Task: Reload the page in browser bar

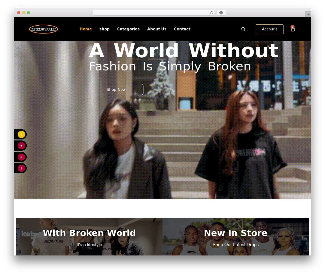Action: [212, 13]
